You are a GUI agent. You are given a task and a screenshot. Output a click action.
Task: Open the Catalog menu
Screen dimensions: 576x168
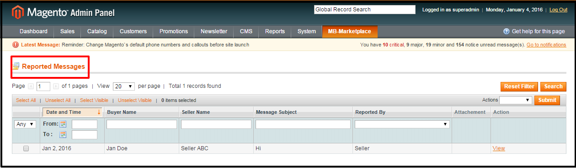pos(97,31)
